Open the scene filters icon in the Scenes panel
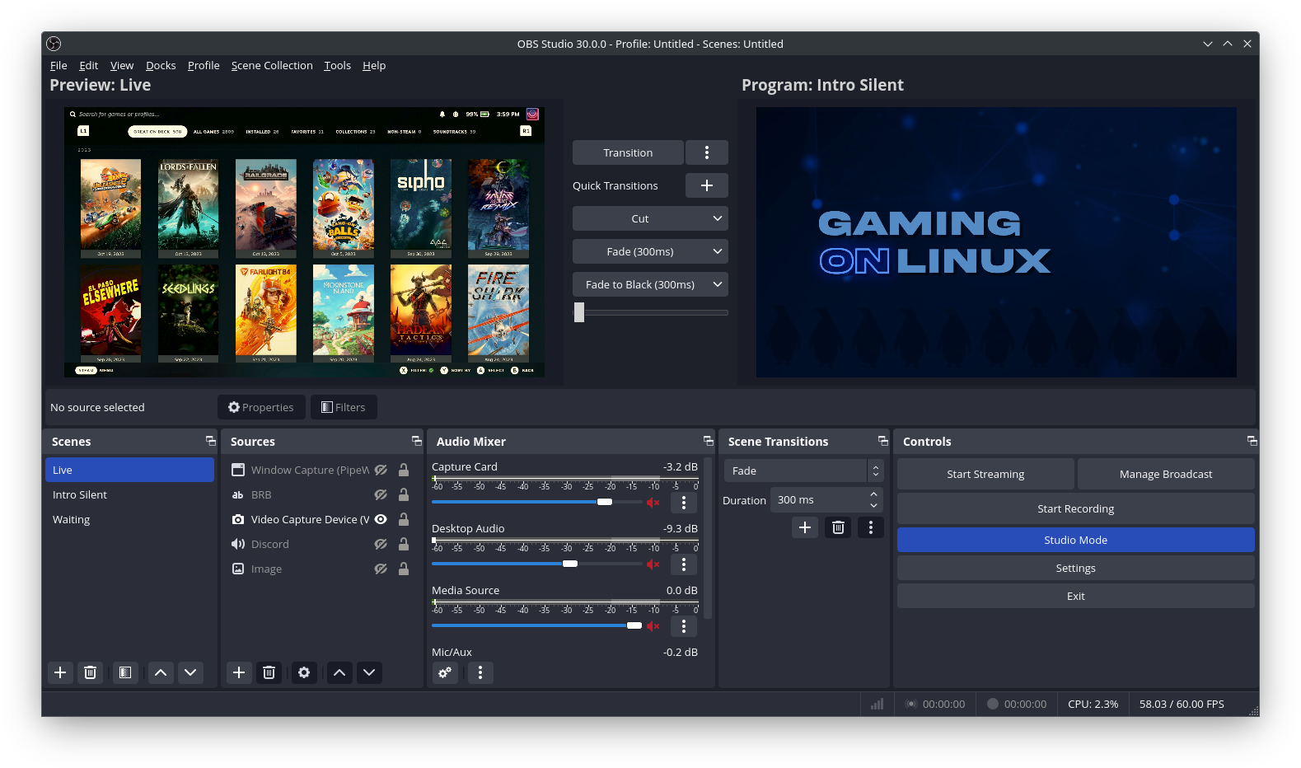1301x768 pixels. tap(125, 672)
